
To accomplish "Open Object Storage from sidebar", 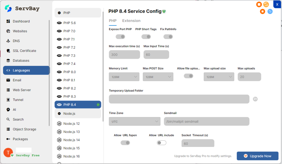I will (x=24, y=129).
